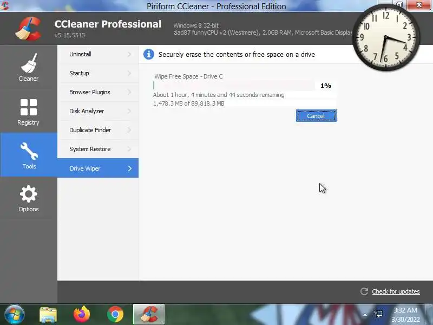Click the time remaining estimate text
This screenshot has height=325, width=433.
[x=219, y=95]
